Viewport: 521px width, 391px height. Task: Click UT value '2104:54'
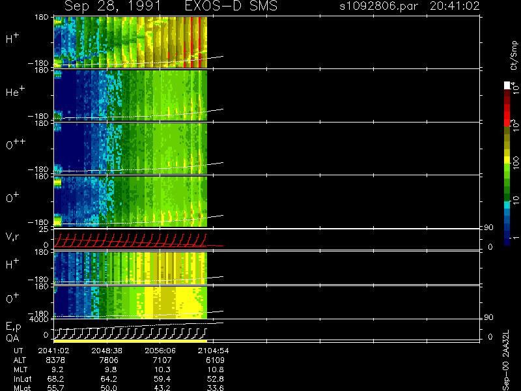tap(214, 351)
